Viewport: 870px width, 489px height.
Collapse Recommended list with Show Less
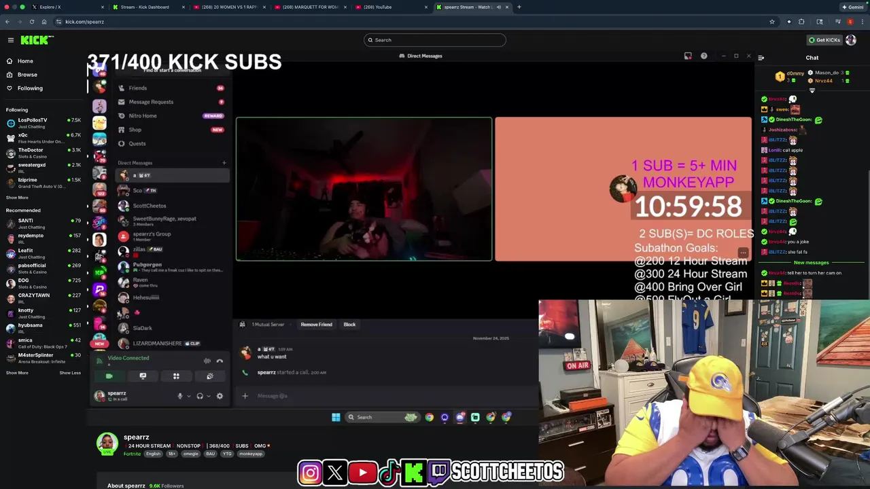click(x=70, y=373)
